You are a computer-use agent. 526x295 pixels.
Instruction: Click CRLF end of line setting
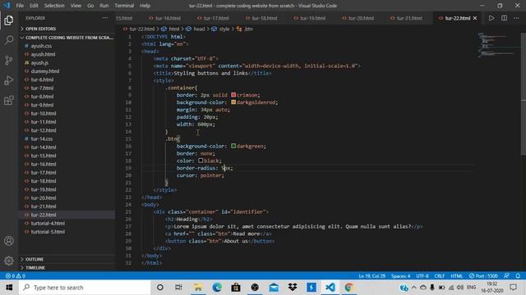pos(440,276)
